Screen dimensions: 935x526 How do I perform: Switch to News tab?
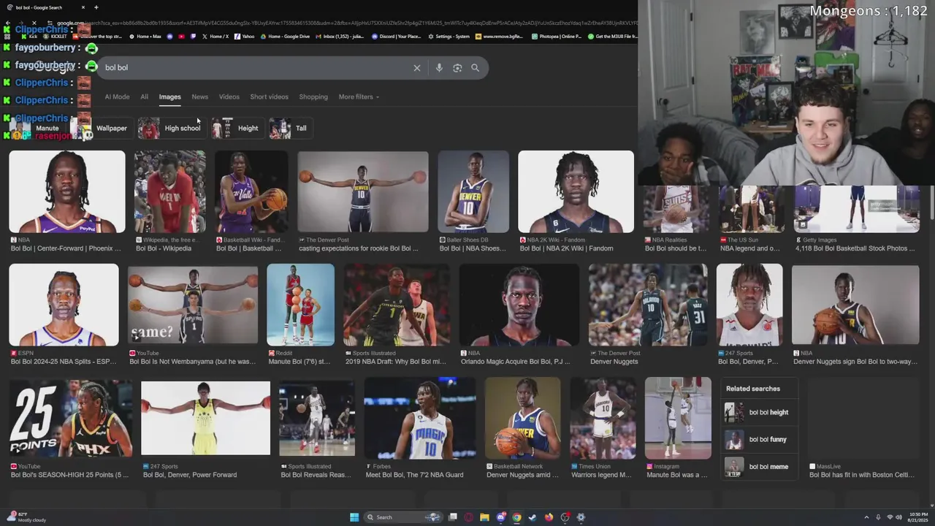(x=199, y=97)
